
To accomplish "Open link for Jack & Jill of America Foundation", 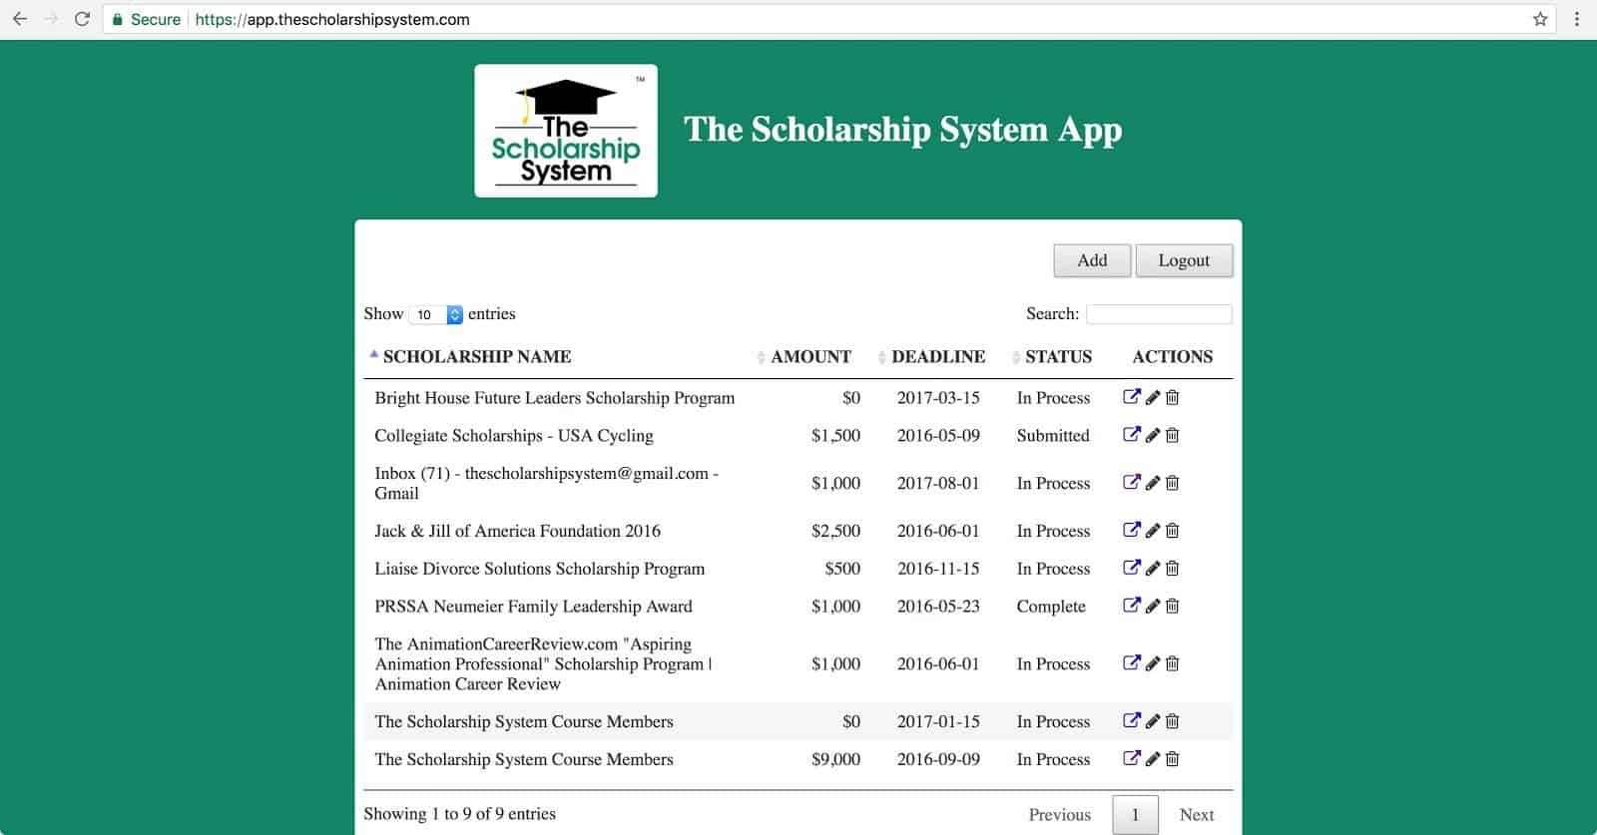I will click(x=1131, y=530).
